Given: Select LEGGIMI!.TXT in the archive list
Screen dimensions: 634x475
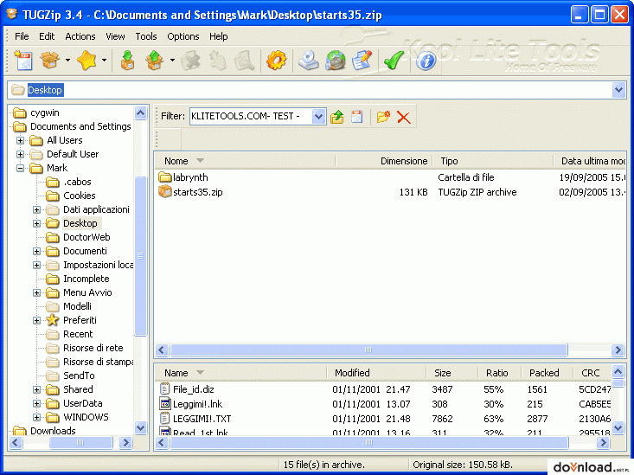Looking at the screenshot, I should (x=202, y=419).
